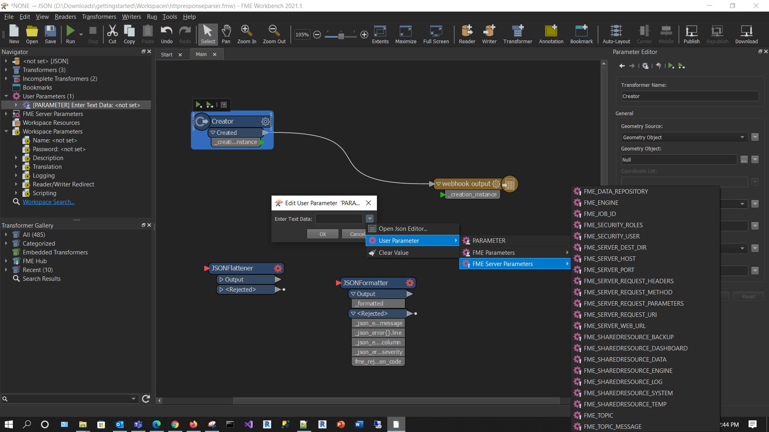Image resolution: width=769 pixels, height=432 pixels.
Task: Click the Geometry Object ellipsis browse button
Action: coord(744,160)
